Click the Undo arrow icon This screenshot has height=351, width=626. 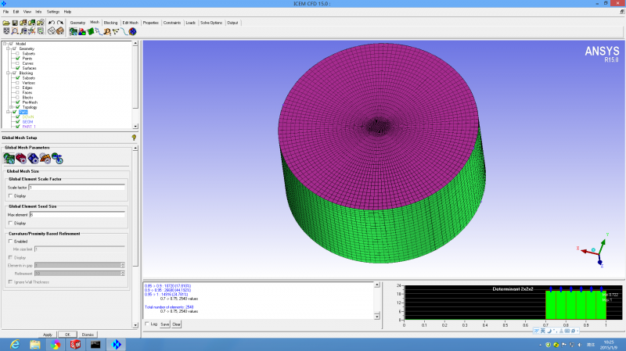(51, 23)
